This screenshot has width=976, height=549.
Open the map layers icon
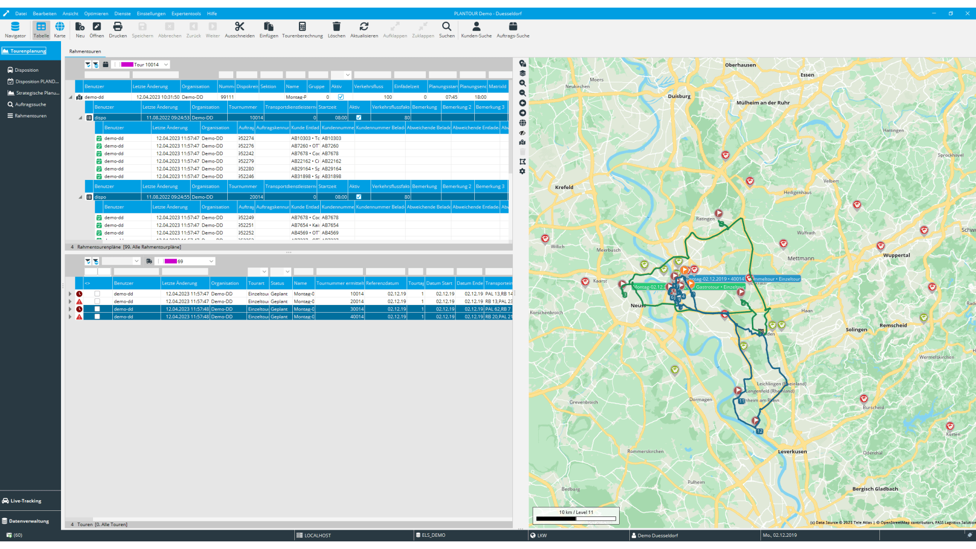pos(522,73)
